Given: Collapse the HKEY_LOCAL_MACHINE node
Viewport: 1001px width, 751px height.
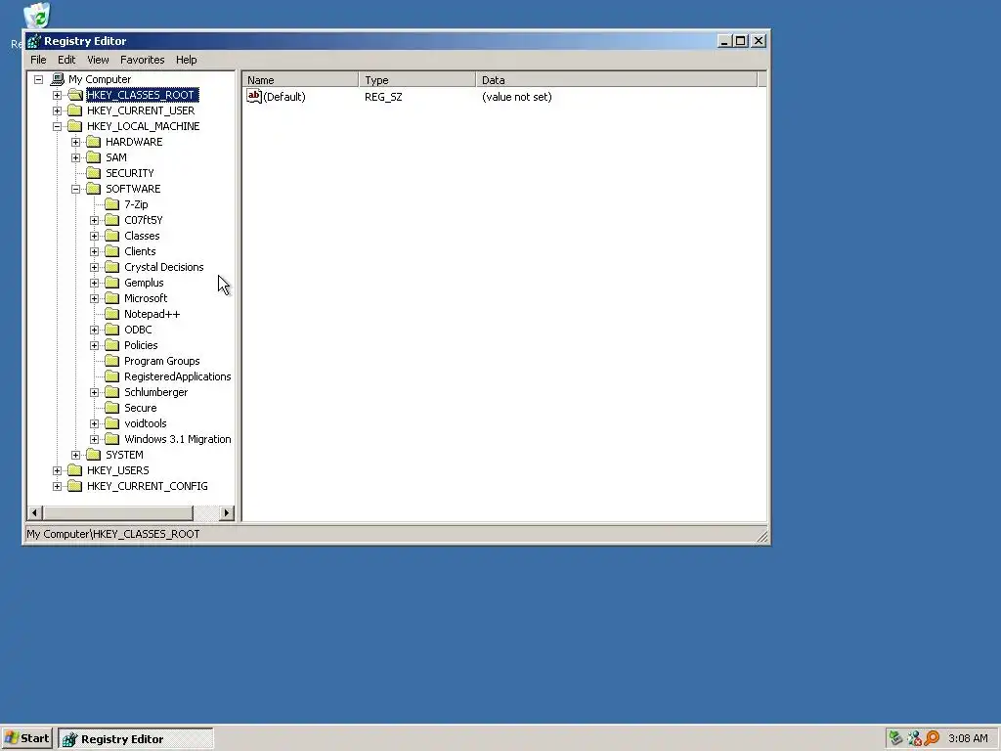Looking at the screenshot, I should coord(57,126).
